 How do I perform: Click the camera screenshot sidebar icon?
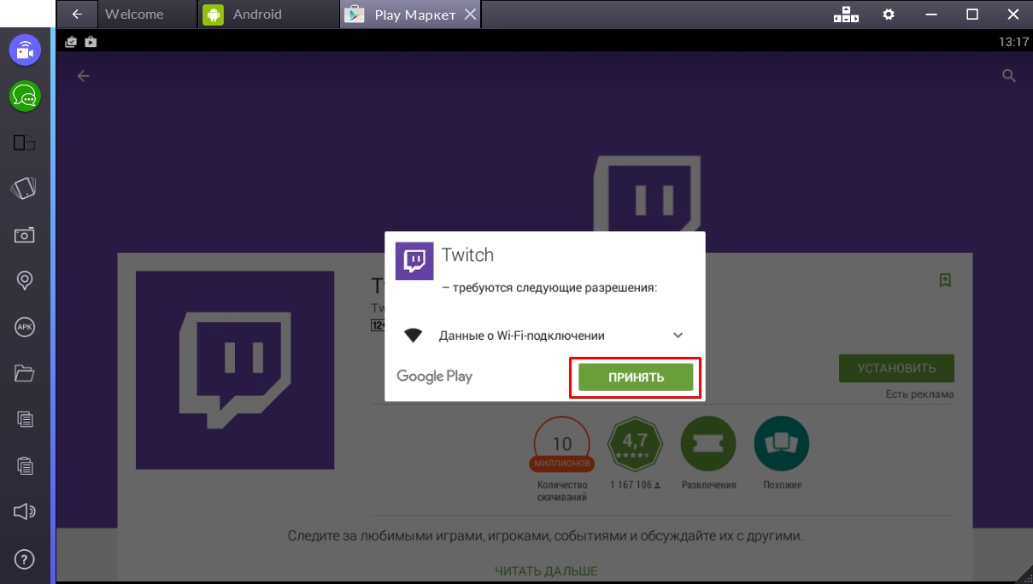(x=25, y=234)
